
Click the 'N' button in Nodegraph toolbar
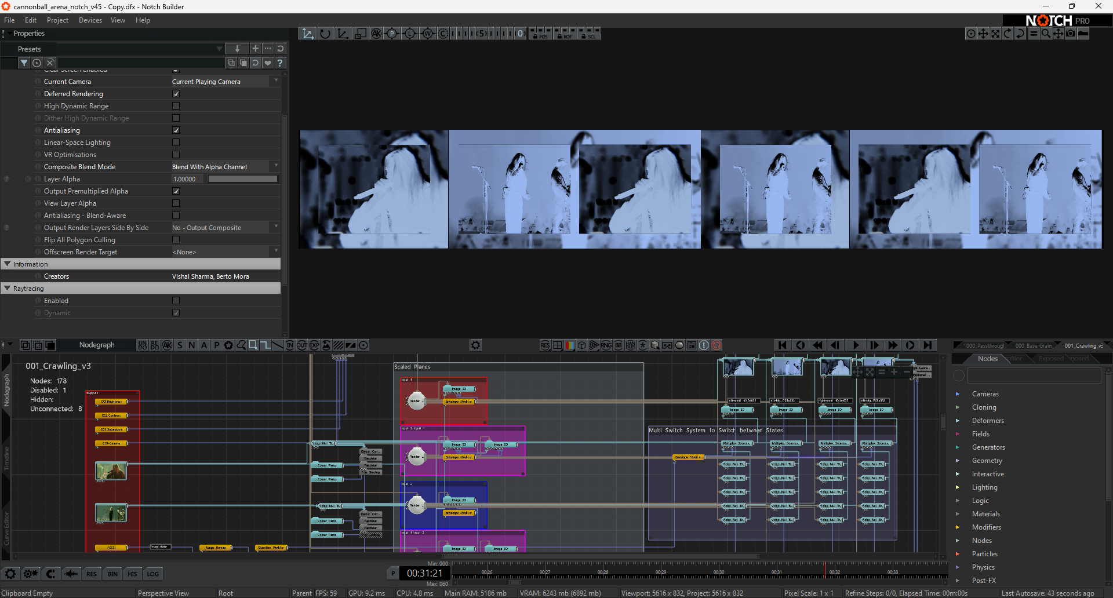tap(192, 345)
